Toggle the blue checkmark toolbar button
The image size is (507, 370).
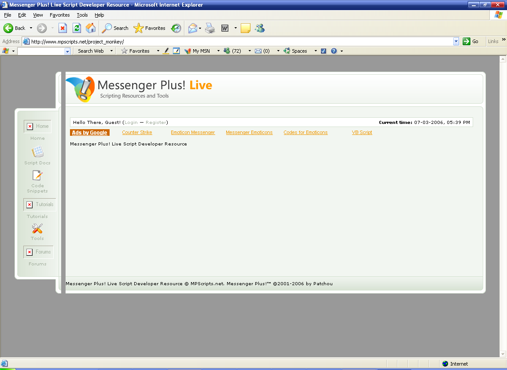323,51
